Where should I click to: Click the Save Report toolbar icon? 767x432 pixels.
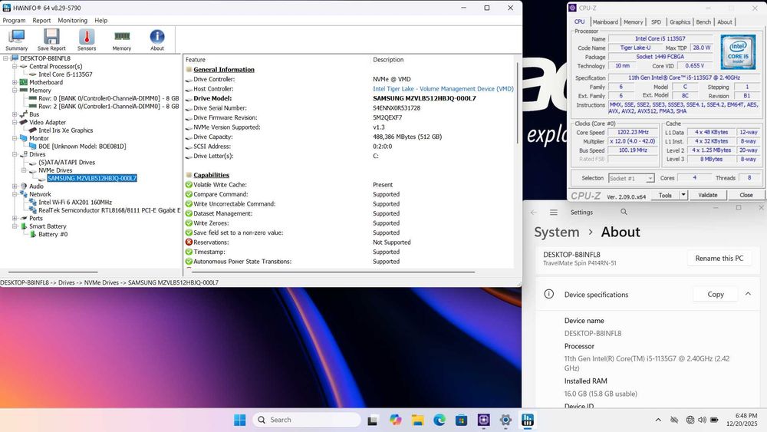point(51,40)
